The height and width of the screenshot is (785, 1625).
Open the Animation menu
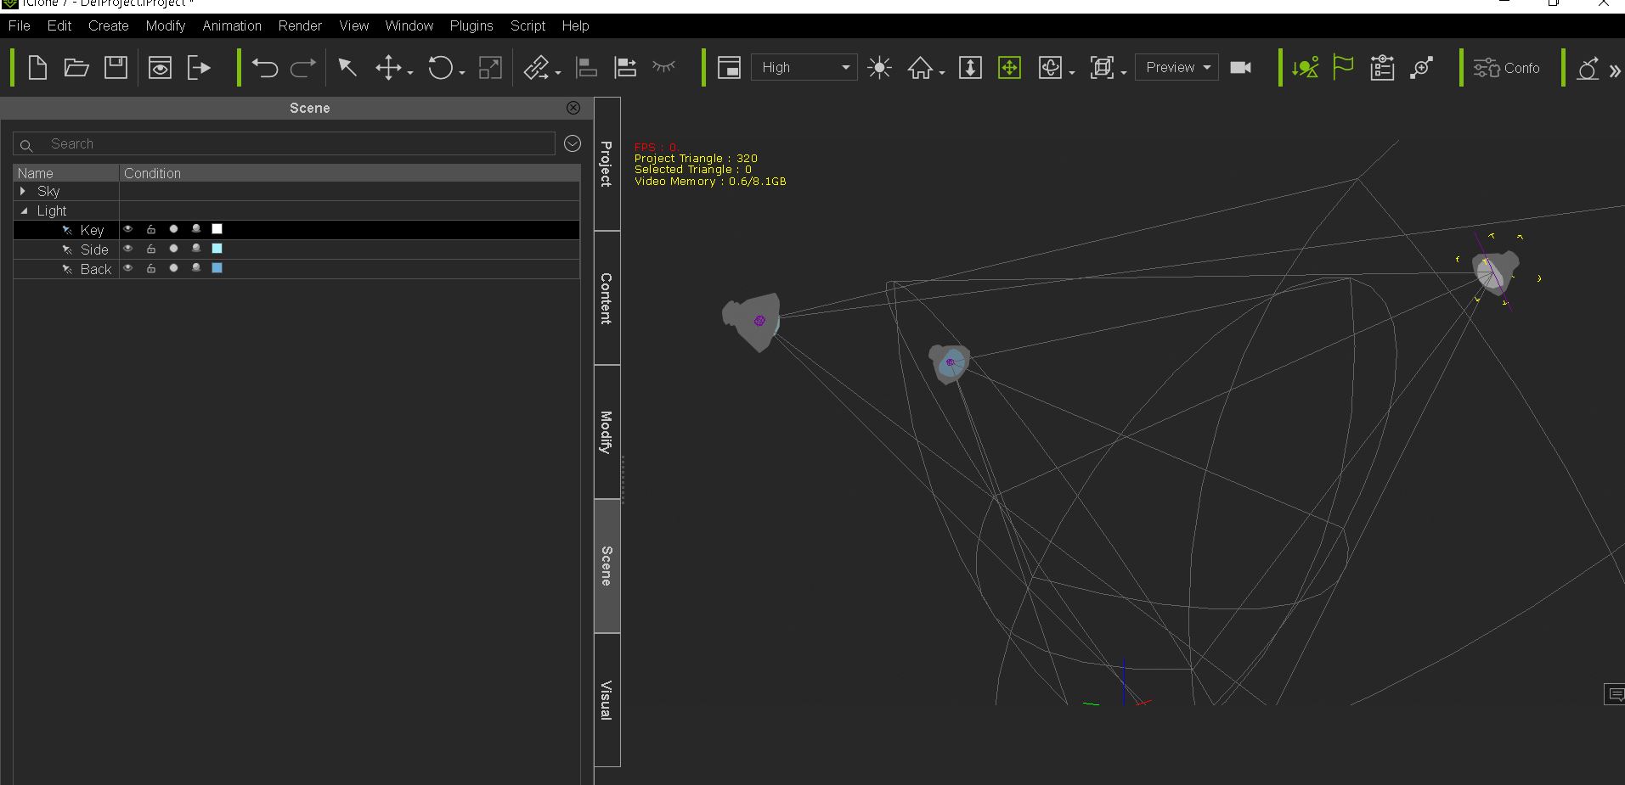tap(232, 25)
